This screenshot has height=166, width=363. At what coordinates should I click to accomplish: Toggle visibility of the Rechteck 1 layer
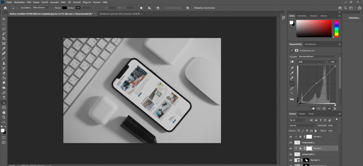click(291, 160)
